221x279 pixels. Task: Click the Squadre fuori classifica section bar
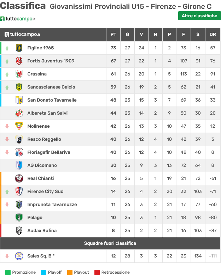point(110,243)
